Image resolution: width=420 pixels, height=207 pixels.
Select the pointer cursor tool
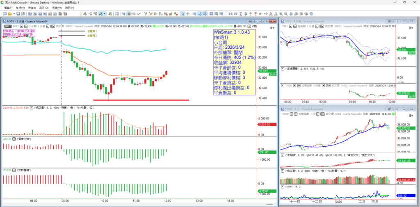[x=183, y=14]
